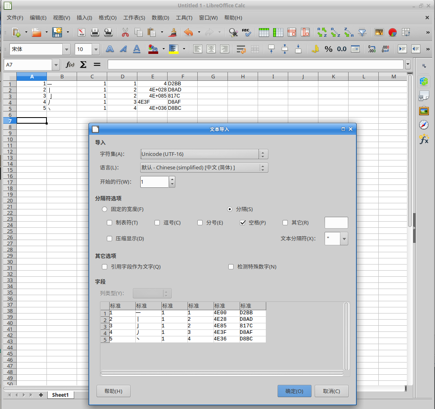Click the 取消(C) Cancel button

pos(331,391)
